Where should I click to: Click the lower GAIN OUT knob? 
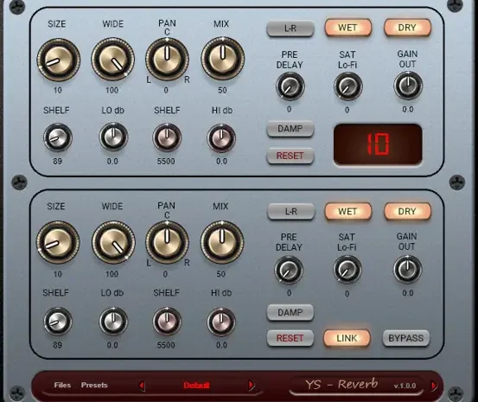(x=408, y=269)
